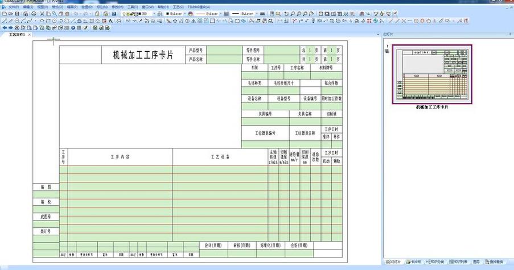Expand the Undo history dropdown arrow
514x270 pixels.
coord(81,14)
